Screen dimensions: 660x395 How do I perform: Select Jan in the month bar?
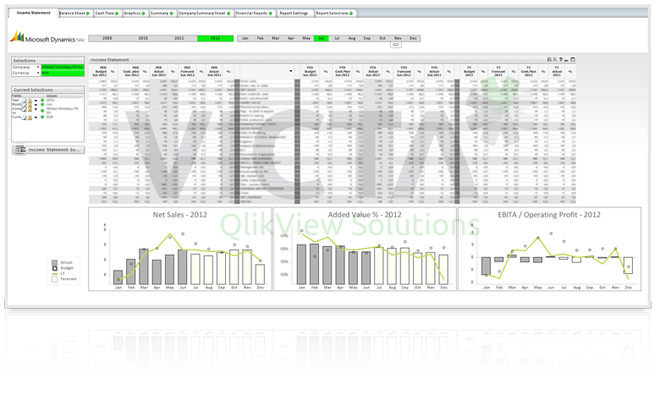click(245, 38)
